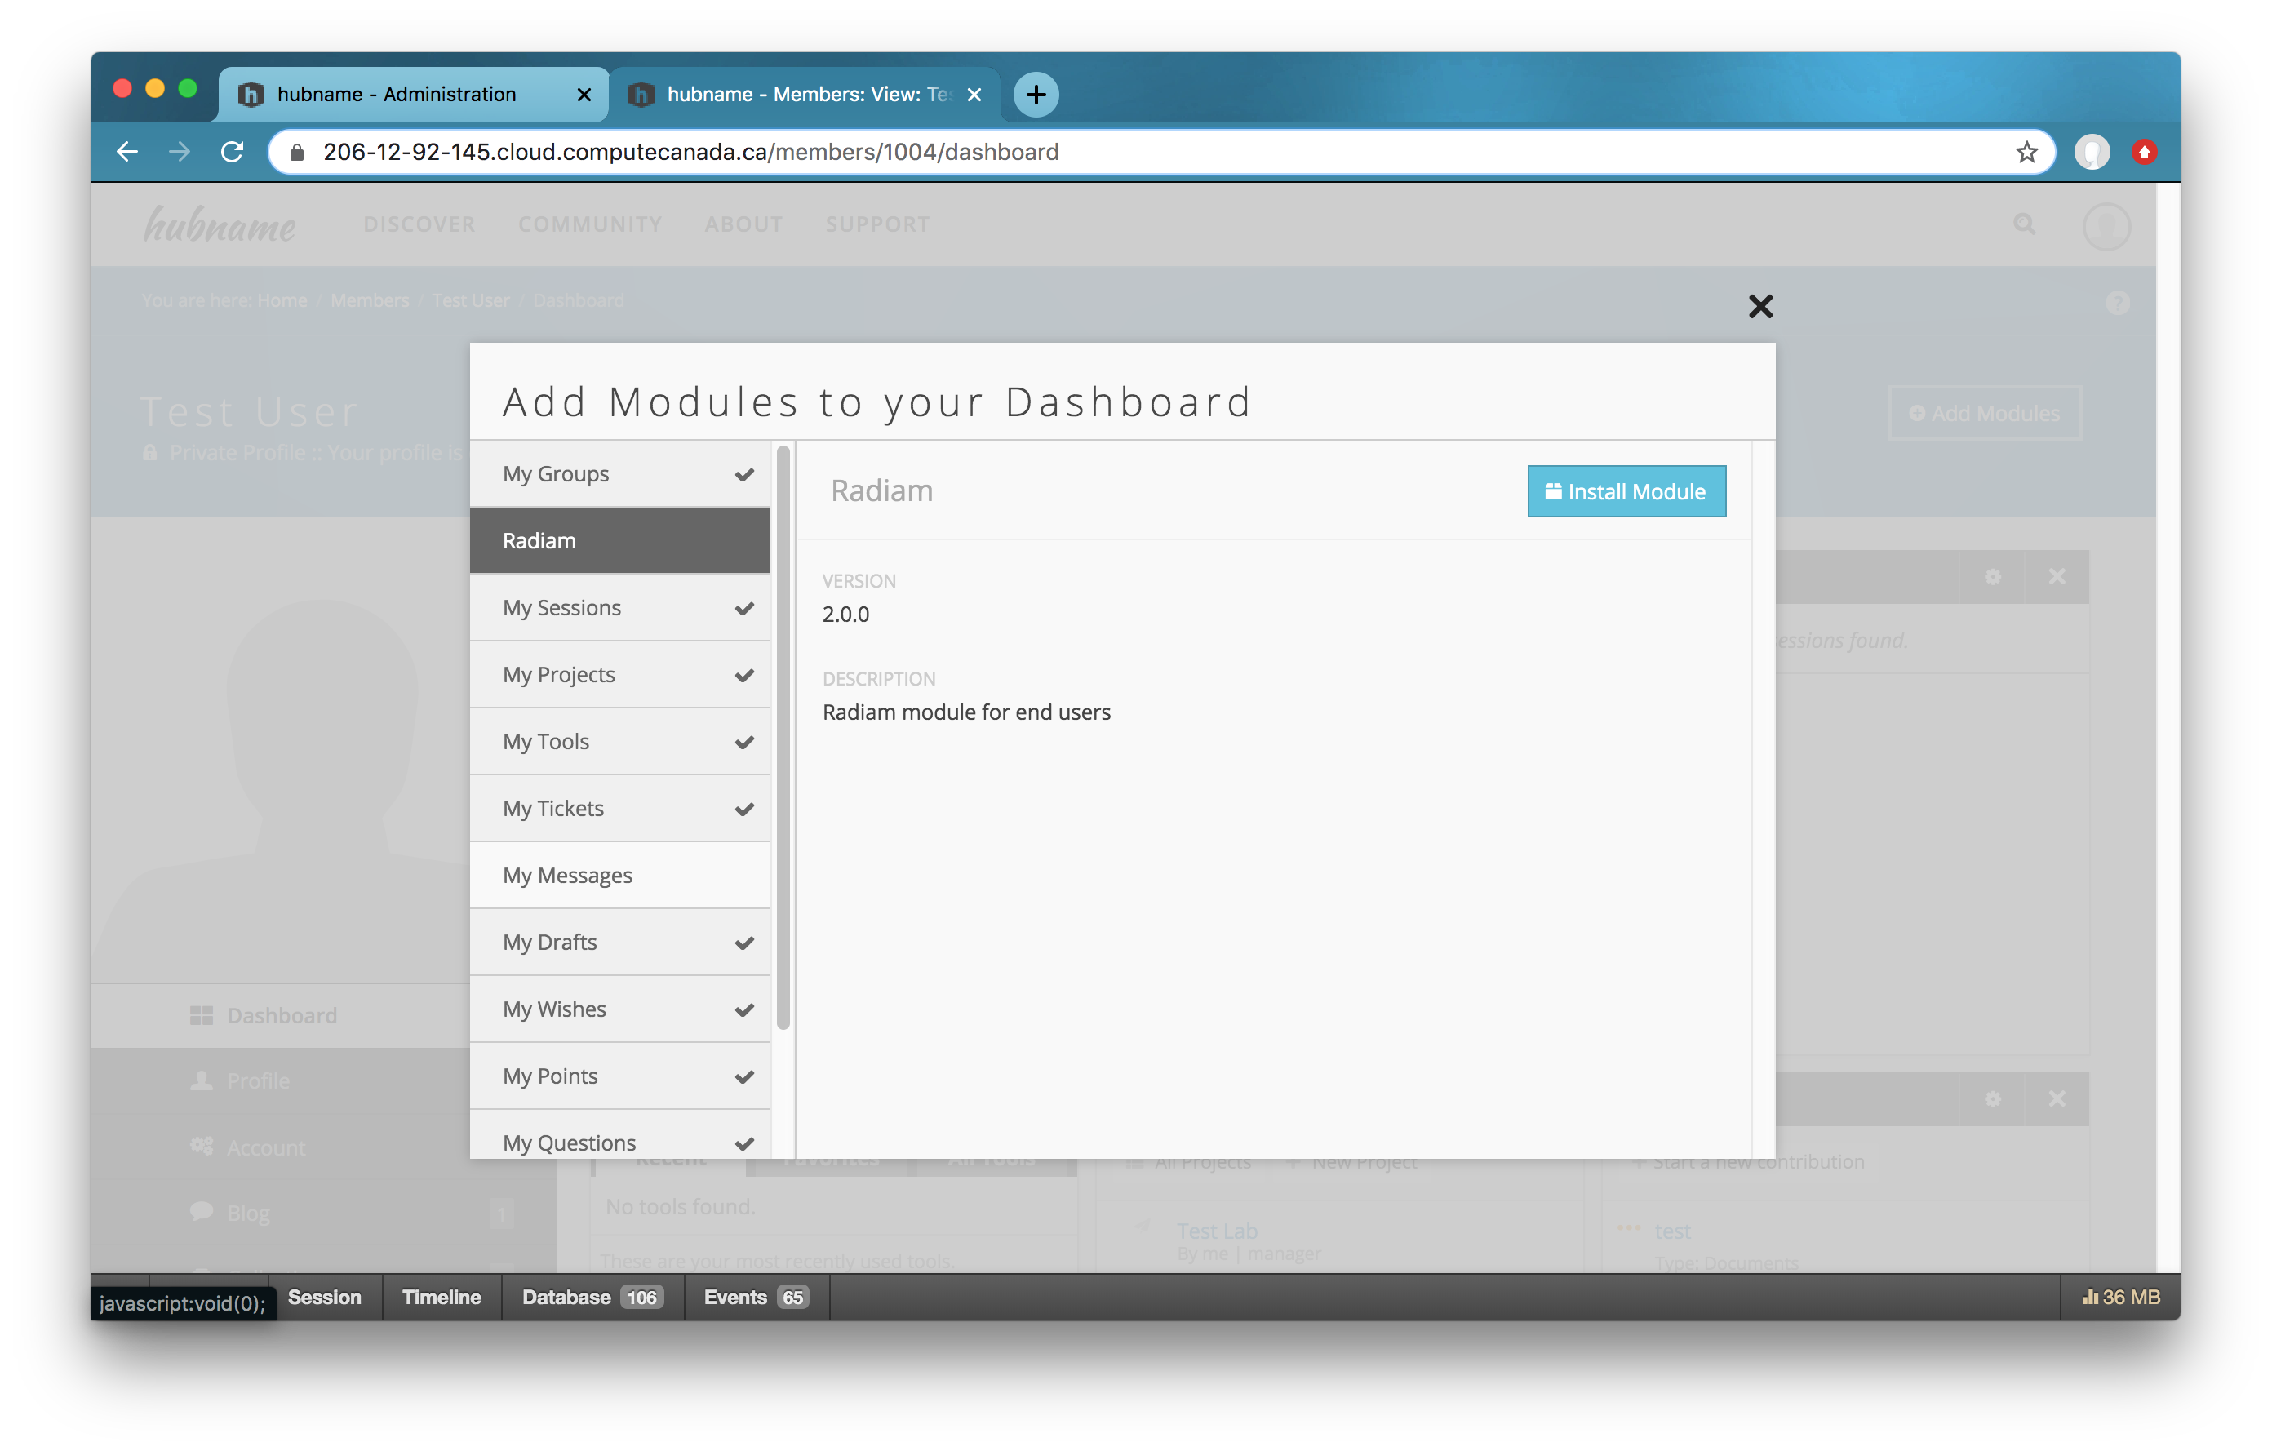2272x1451 pixels.
Task: Select My Messages module
Action: 620,876
